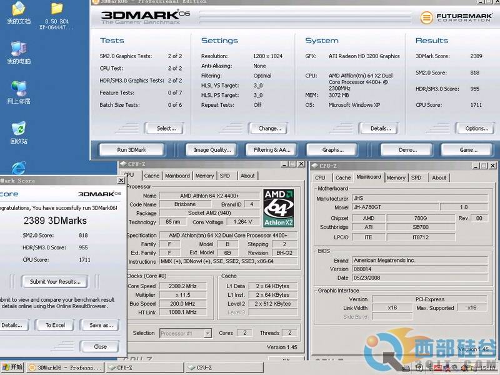The height and width of the screenshot is (375, 500).
Task: Click the title bar icon of the motherboard CPU-Z window
Action: click(315, 166)
